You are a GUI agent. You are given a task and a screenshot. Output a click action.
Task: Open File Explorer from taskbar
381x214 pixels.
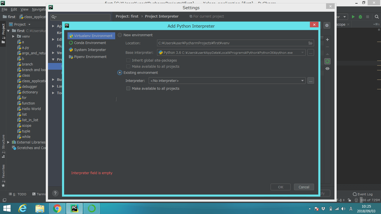pyautogui.click(x=40, y=208)
